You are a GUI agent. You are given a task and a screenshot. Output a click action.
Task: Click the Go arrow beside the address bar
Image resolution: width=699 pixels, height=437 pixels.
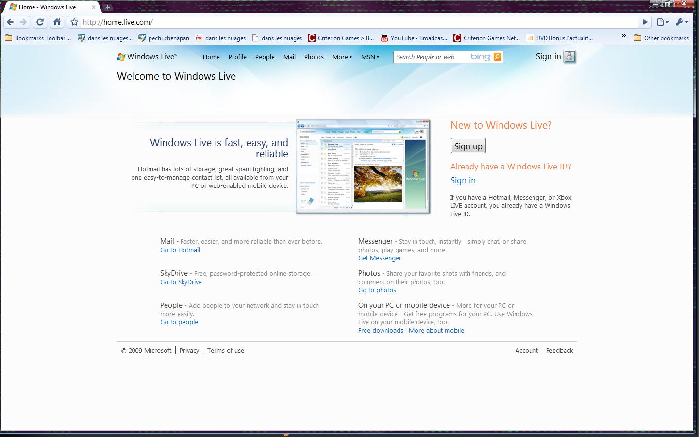pos(645,22)
